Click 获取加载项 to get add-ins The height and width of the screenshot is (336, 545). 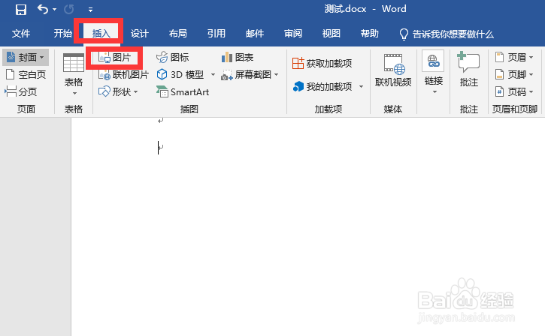click(x=322, y=64)
